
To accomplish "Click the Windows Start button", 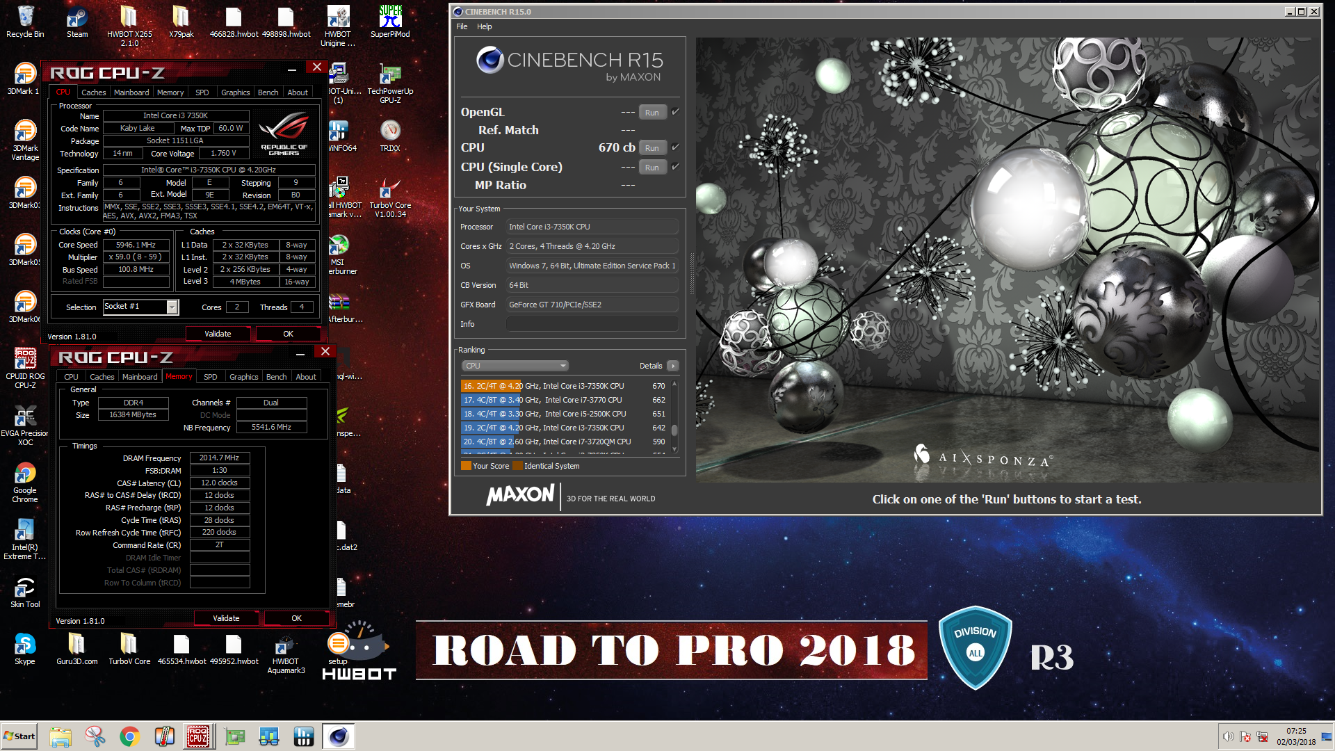I will 19,736.
